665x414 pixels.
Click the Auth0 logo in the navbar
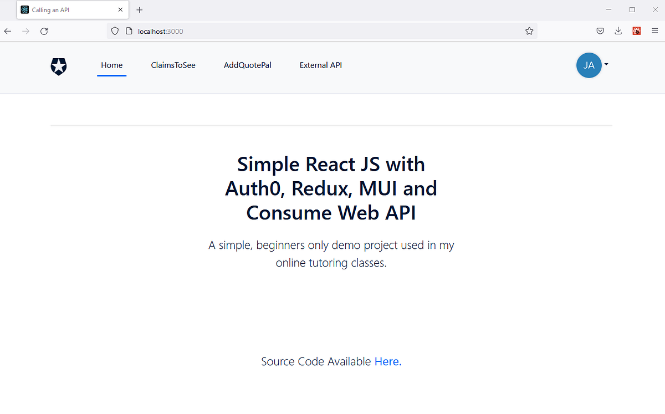pyautogui.click(x=58, y=67)
